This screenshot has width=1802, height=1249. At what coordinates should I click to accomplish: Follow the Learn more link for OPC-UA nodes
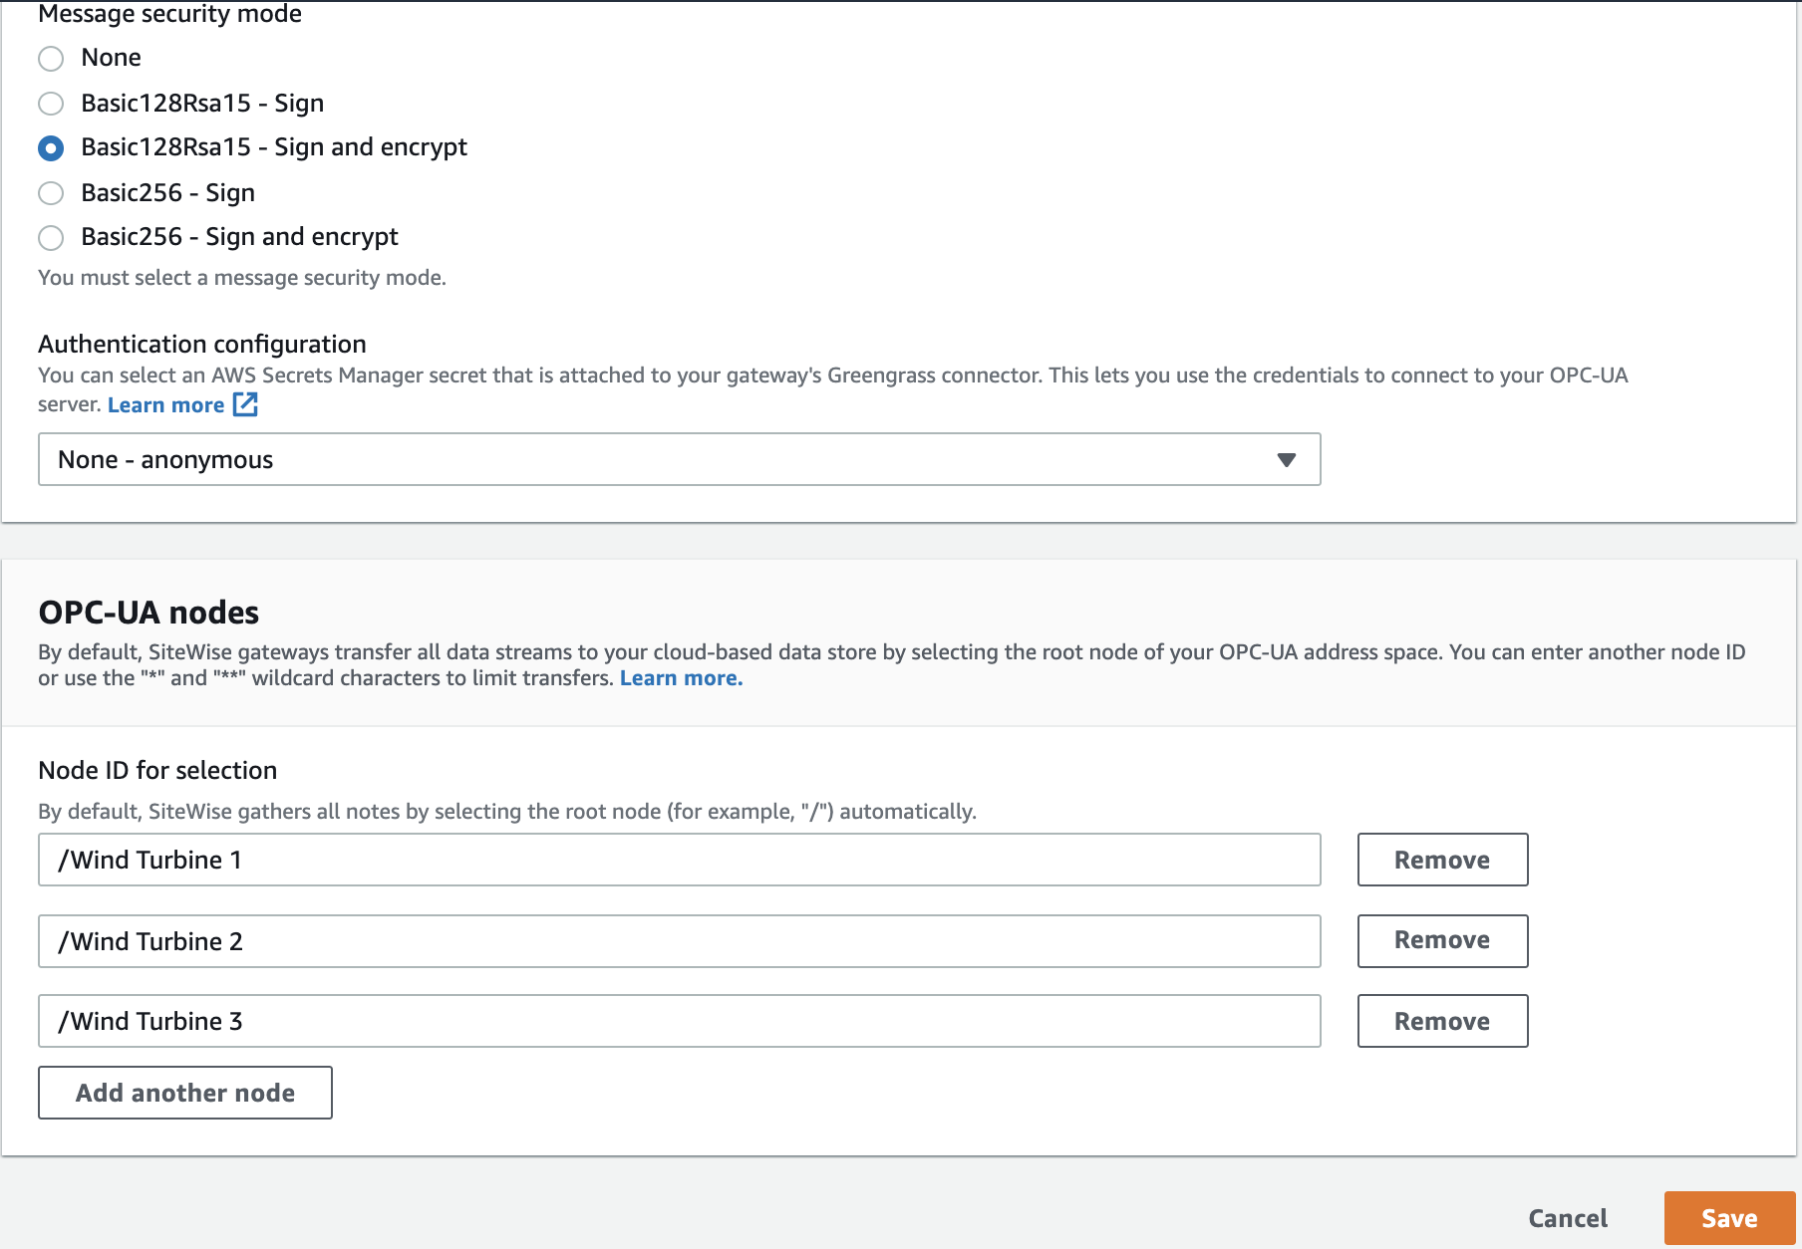tap(681, 678)
